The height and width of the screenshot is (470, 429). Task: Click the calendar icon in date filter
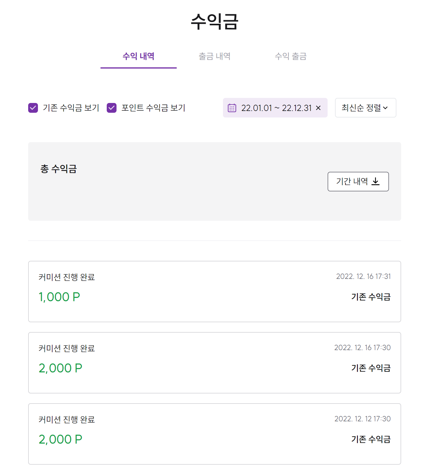232,108
